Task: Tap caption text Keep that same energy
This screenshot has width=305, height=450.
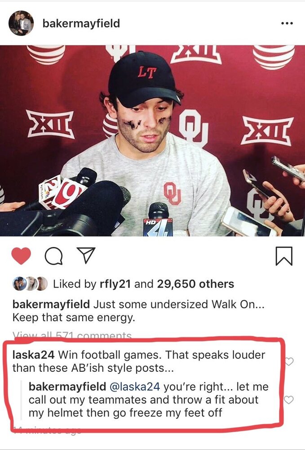Action: 74,318
